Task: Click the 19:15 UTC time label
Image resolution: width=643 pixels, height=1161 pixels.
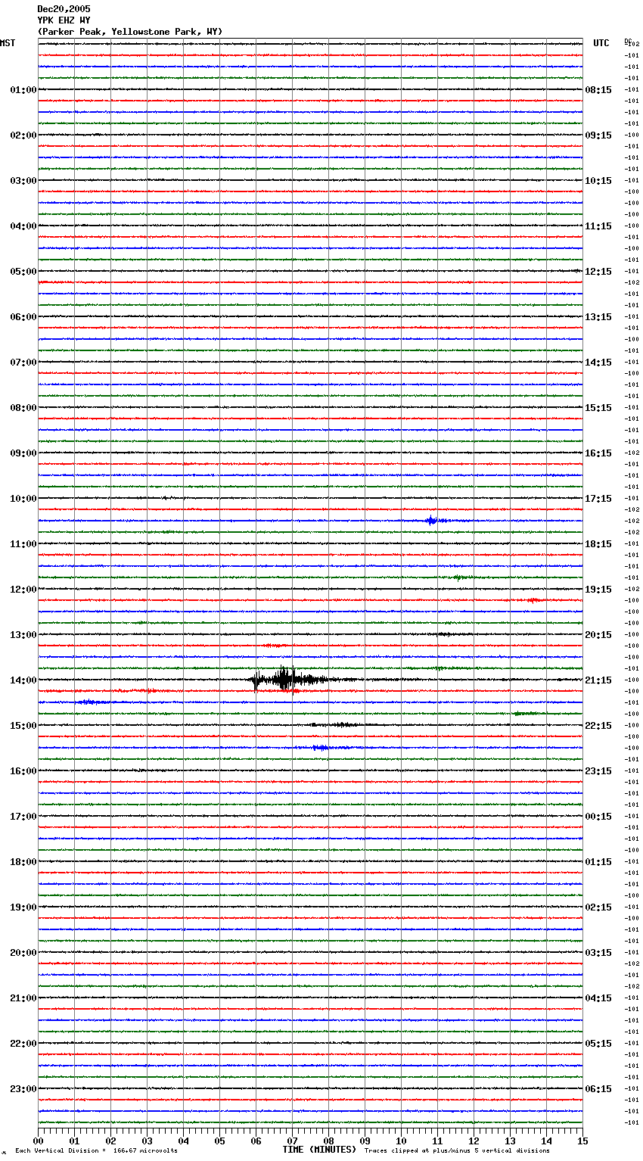Action: click(x=598, y=590)
